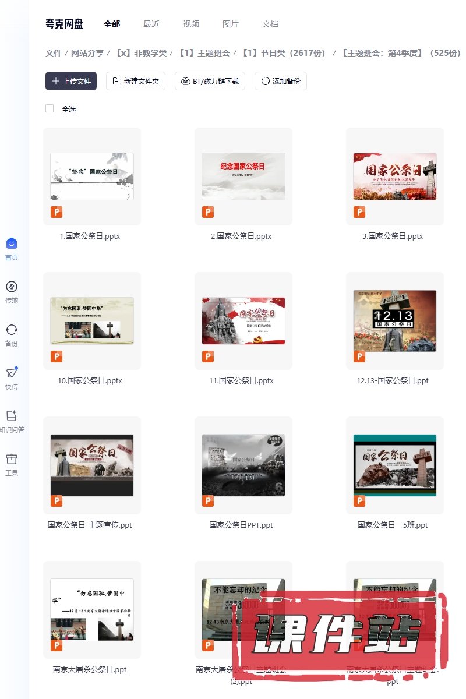Click the PowerPoint icon on 1.国家公祭日.pptx
Screen dimensions: 466x699
pos(57,212)
